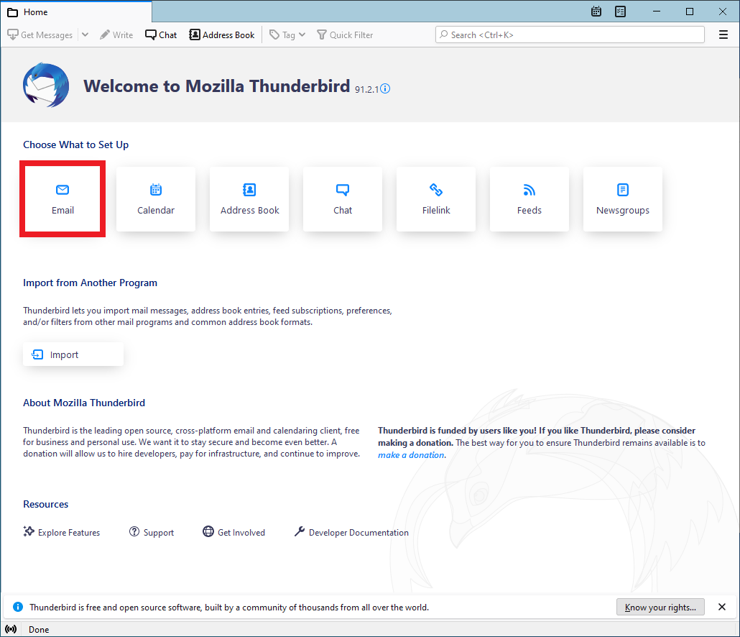
Task: Open the Tag dropdown menu
Action: (x=287, y=35)
